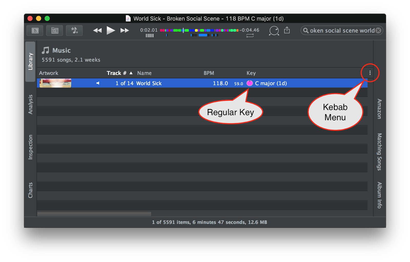The image size is (410, 262).
Task: Click the metronome tap tempo icon
Action: click(274, 31)
